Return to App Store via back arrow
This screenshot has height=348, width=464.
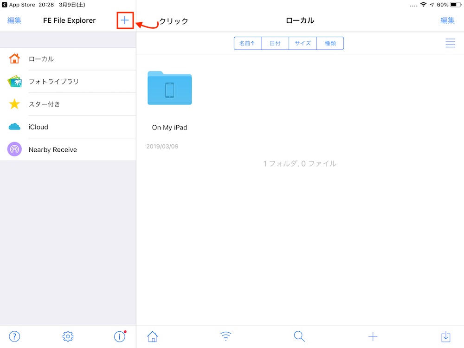point(5,5)
